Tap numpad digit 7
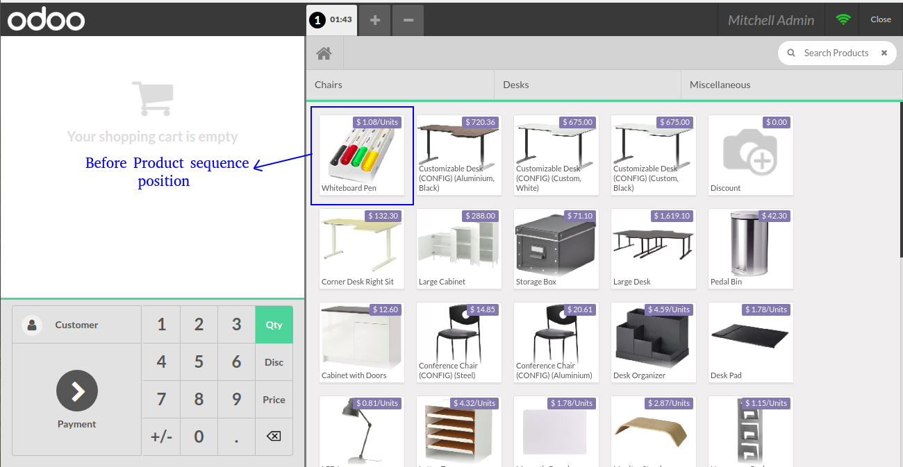This screenshot has width=903, height=467. (161, 400)
